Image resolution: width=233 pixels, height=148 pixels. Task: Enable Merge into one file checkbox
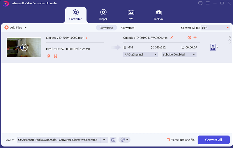point(168,140)
